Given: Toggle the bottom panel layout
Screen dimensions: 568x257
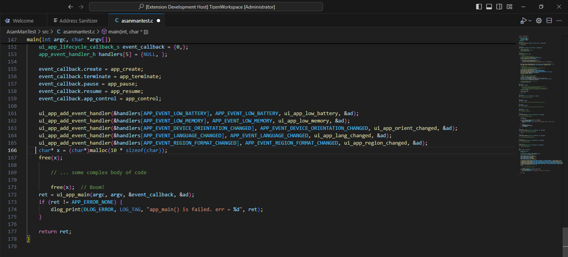Looking at the screenshot, I should [x=489, y=7].
